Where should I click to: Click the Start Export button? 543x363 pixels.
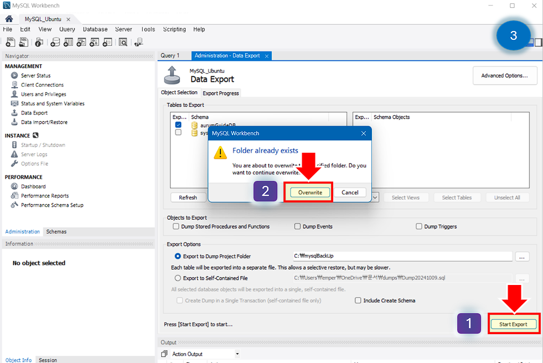(x=513, y=324)
